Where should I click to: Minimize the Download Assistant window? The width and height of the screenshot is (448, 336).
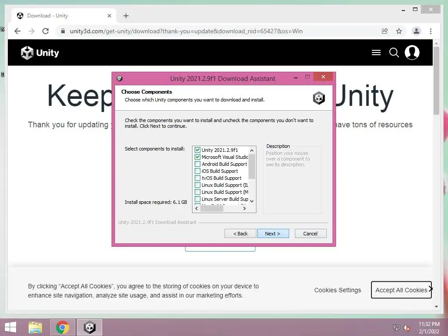(296, 77)
